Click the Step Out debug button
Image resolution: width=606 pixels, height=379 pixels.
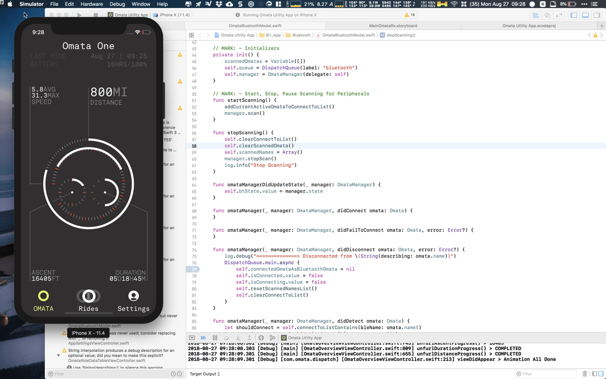tap(249, 338)
